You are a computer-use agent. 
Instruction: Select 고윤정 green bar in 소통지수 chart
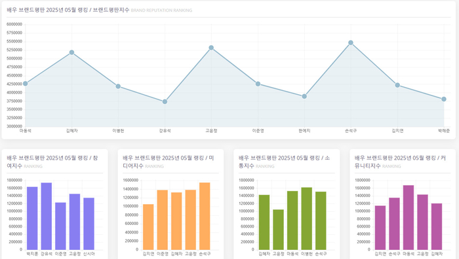click(x=279, y=230)
